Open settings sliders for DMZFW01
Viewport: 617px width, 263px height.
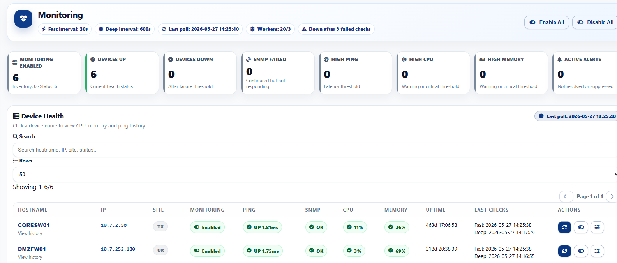[597, 251]
